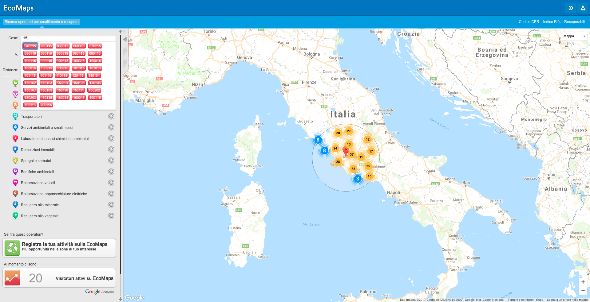This screenshot has width=590, height=302.
Task: Toggle the Demolizioni immobili radio
Action: (111, 149)
